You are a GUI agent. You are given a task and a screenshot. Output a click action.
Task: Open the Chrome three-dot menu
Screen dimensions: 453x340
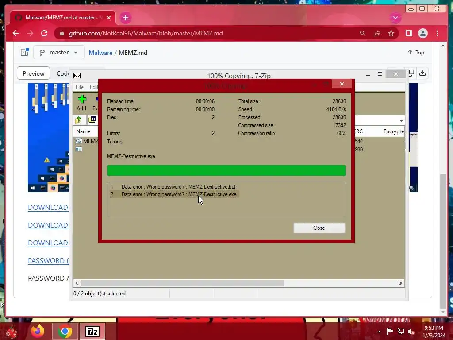[437, 33]
